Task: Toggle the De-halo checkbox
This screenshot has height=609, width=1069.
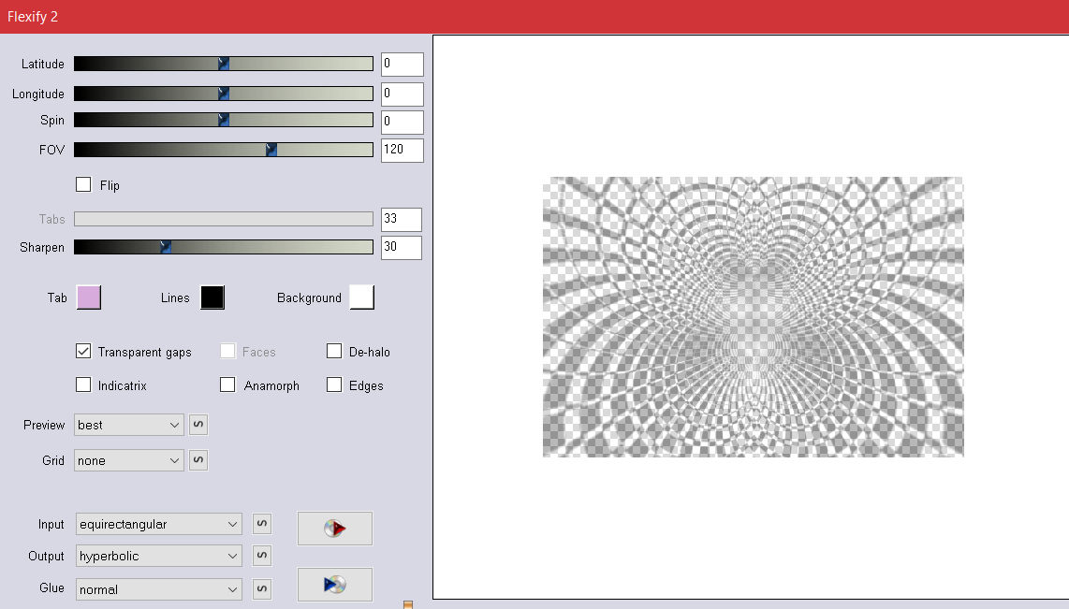Action: tap(334, 352)
